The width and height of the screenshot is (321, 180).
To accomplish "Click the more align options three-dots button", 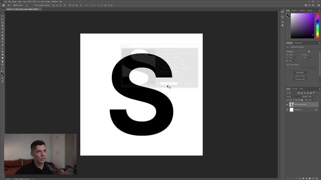I will [86, 5].
